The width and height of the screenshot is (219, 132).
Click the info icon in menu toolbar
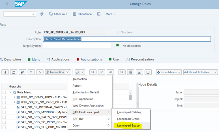pos(148,72)
